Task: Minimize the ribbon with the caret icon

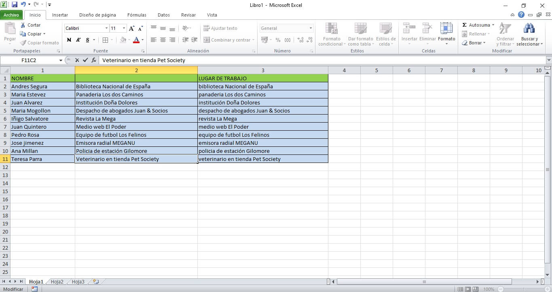Action: [x=513, y=15]
